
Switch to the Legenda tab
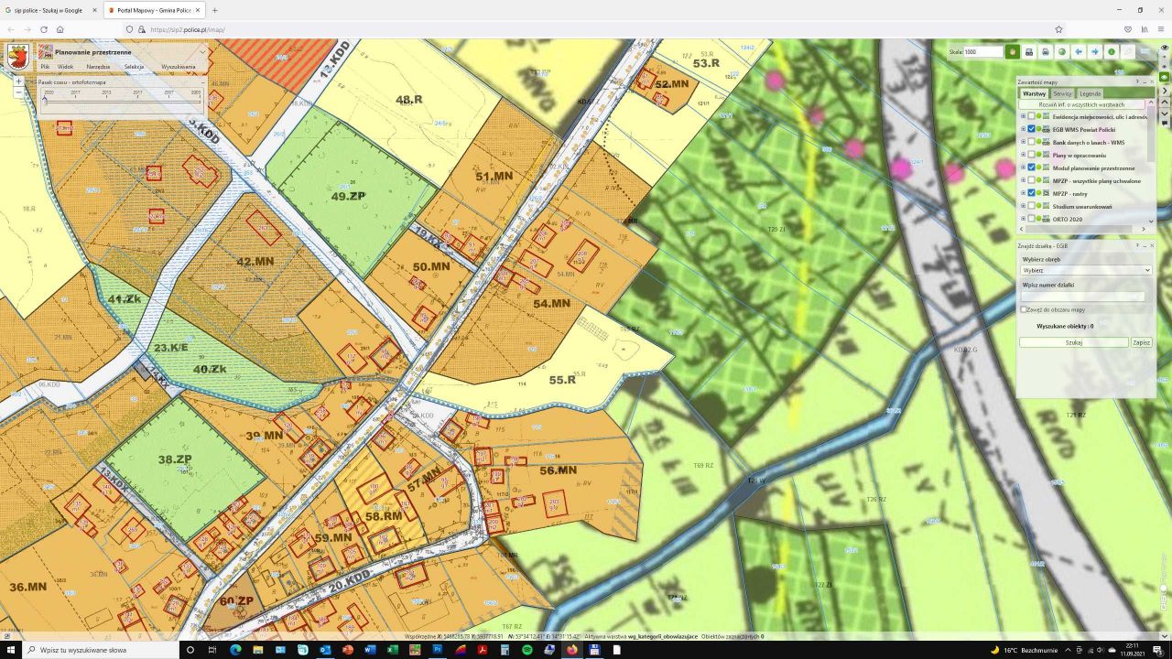click(1090, 93)
